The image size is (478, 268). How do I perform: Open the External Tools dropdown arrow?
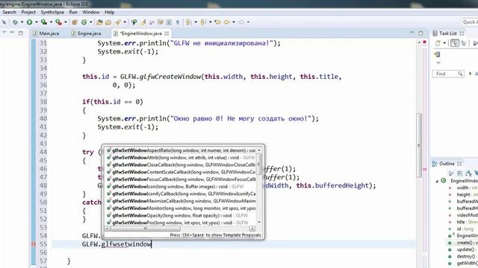66,22
